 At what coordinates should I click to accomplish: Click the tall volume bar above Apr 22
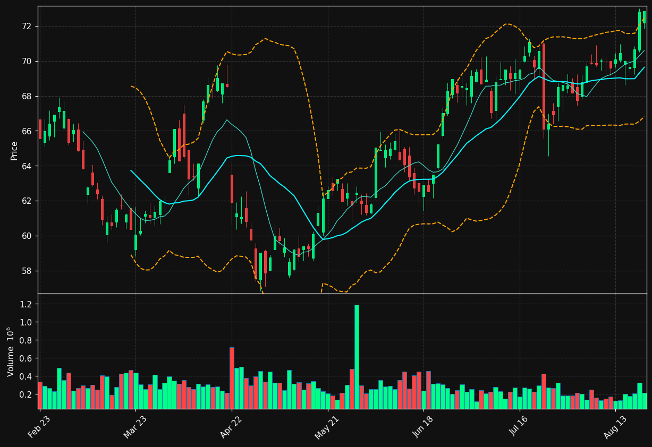[232, 378]
